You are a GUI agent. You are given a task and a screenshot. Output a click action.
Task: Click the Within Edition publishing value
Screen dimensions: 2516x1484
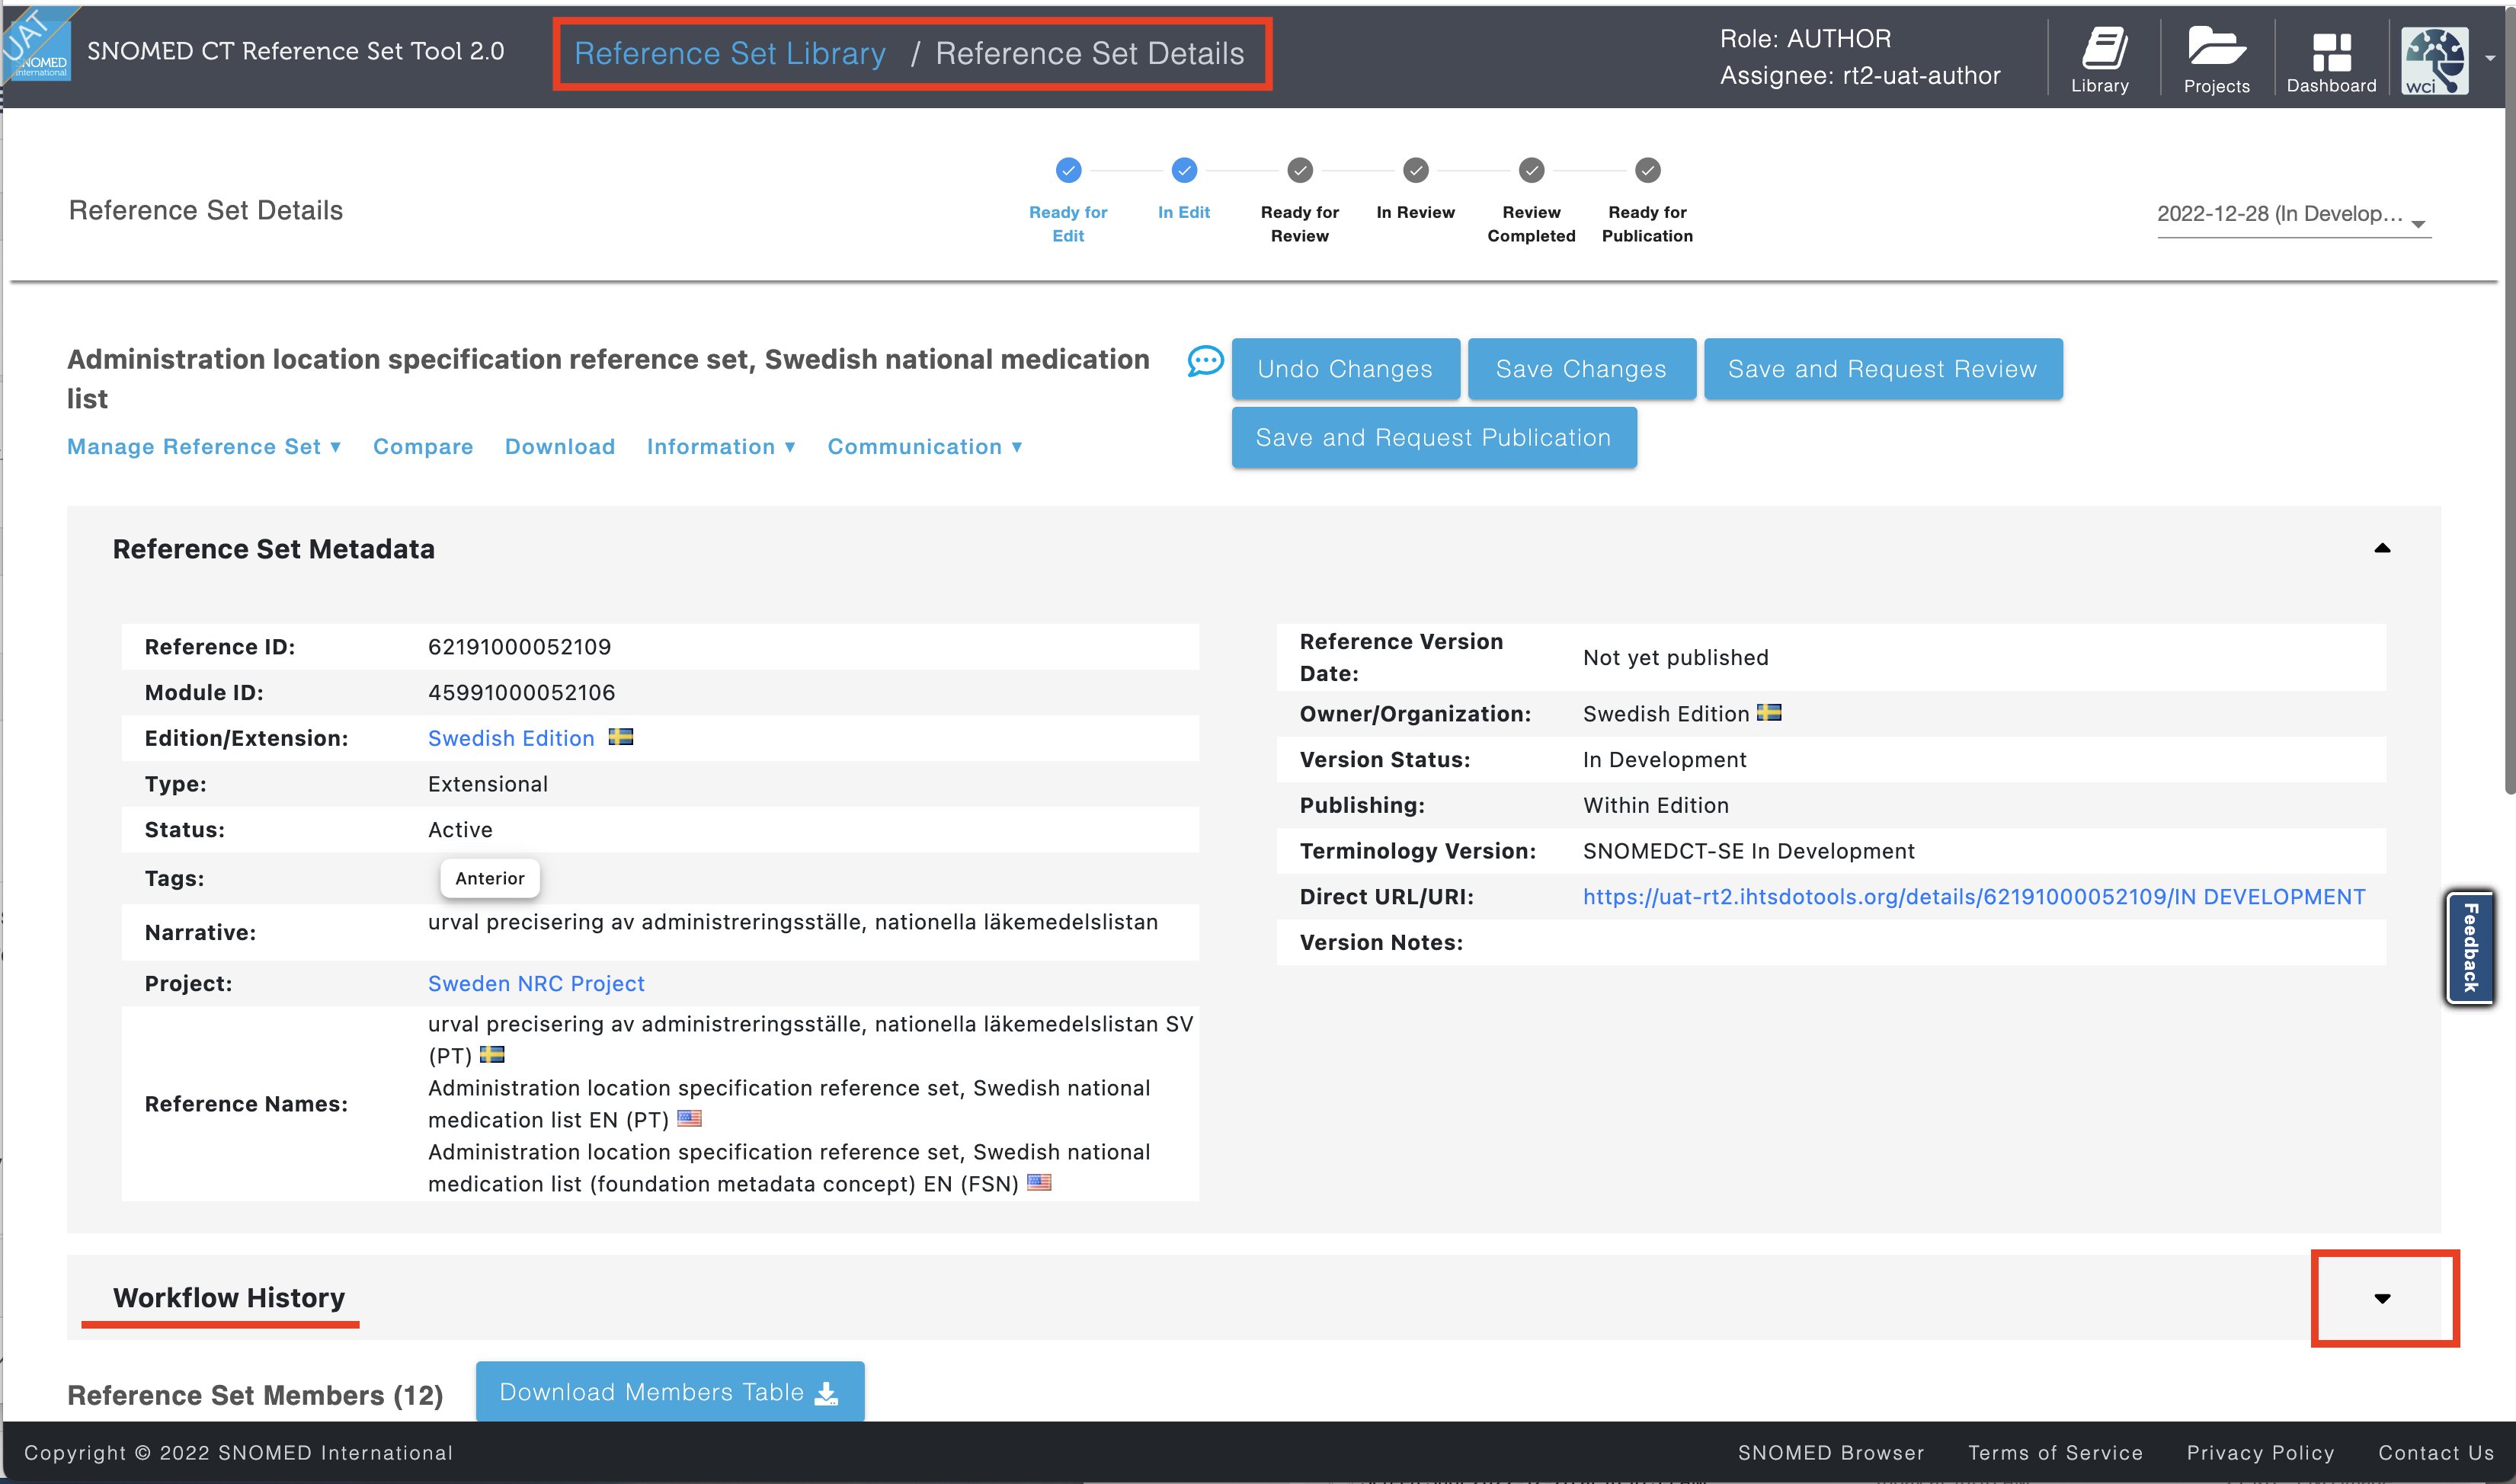click(1656, 805)
